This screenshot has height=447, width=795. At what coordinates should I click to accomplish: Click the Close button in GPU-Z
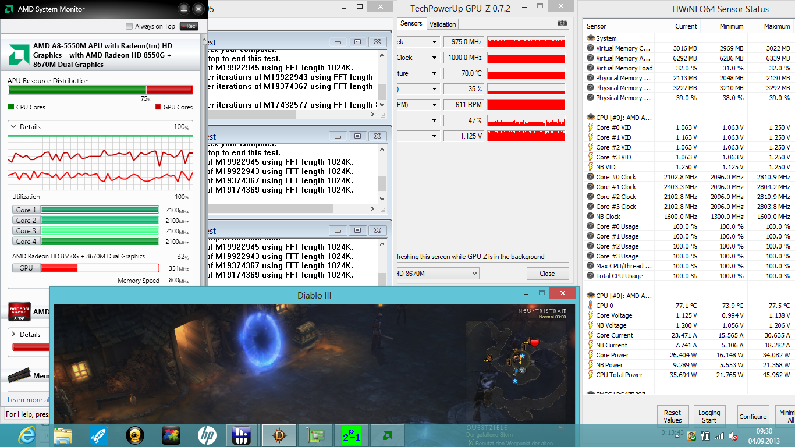point(547,274)
